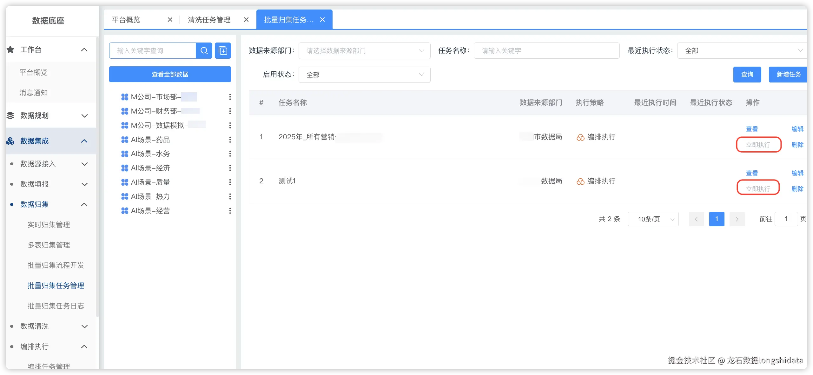Select the AI场景-水务 tree item
The image size is (813, 375).
tap(150, 154)
